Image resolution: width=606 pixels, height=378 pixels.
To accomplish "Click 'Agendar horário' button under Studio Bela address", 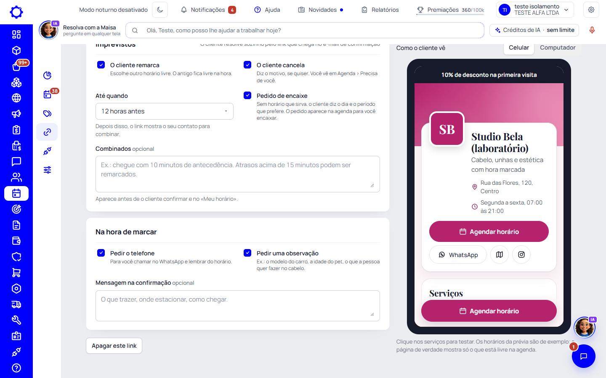I will pos(489,231).
